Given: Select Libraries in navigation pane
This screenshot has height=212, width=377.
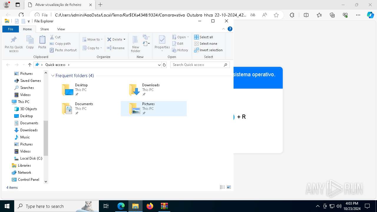Looking at the screenshot, I should tap(21, 165).
